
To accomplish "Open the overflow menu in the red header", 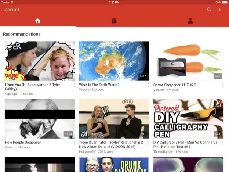I will (x=220, y=10).
